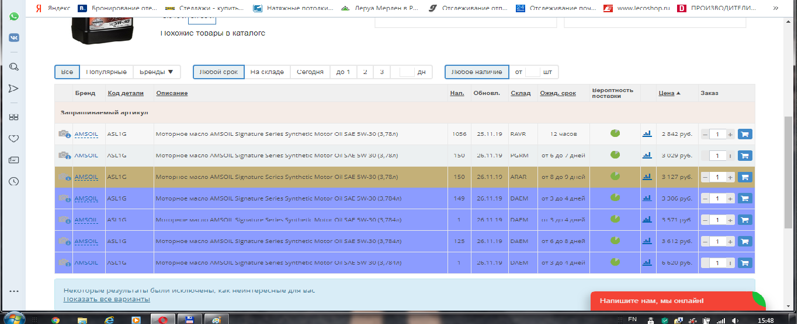Select the 'Популярные' filter toggle
The image size is (798, 324).
106,72
